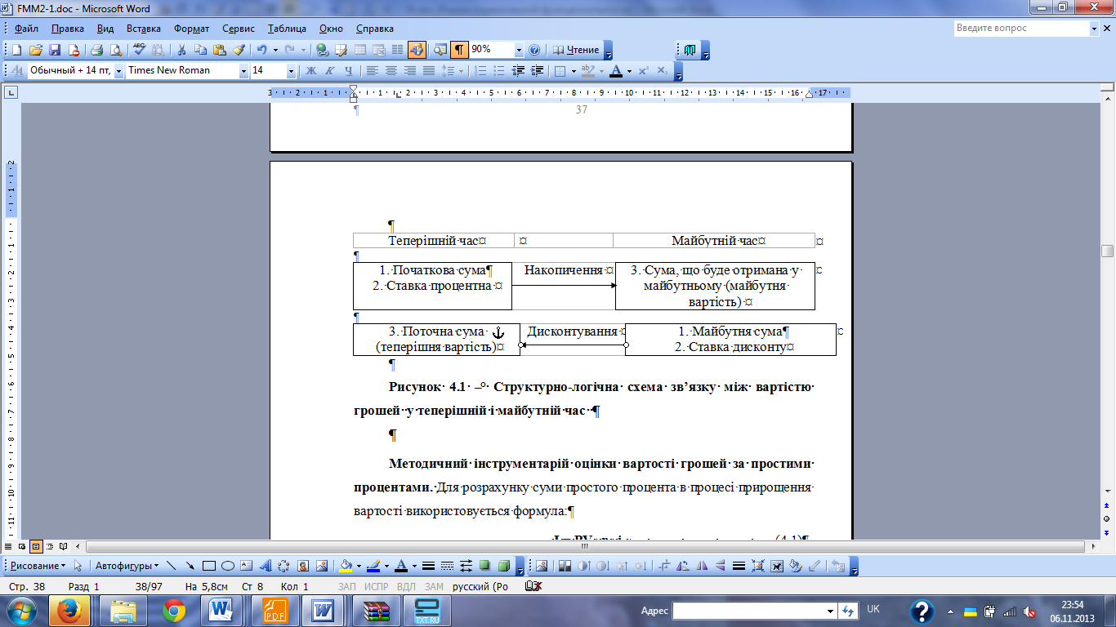Select the Arrow drawing tool
Screen dimensions: 1116x627
190,565
